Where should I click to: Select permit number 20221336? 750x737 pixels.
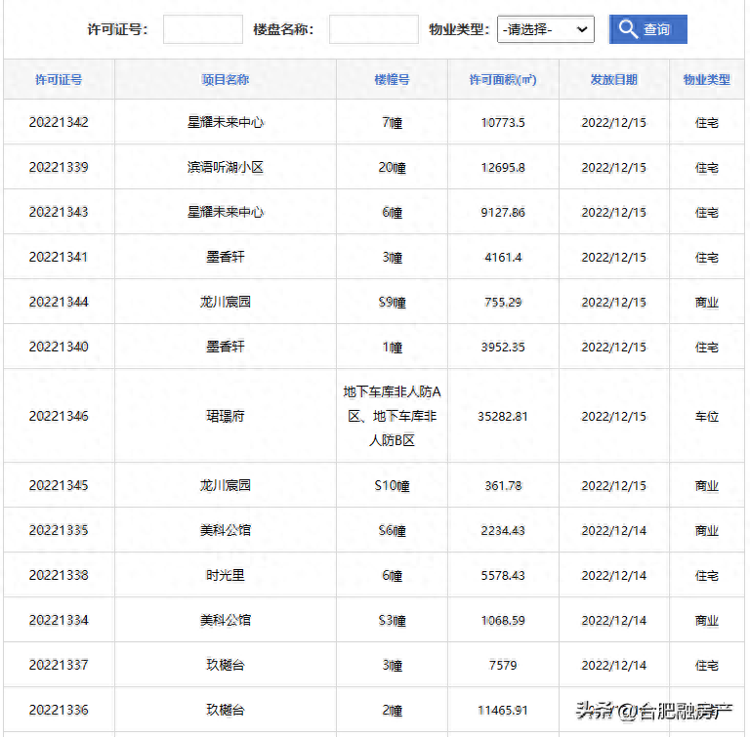pos(59,710)
